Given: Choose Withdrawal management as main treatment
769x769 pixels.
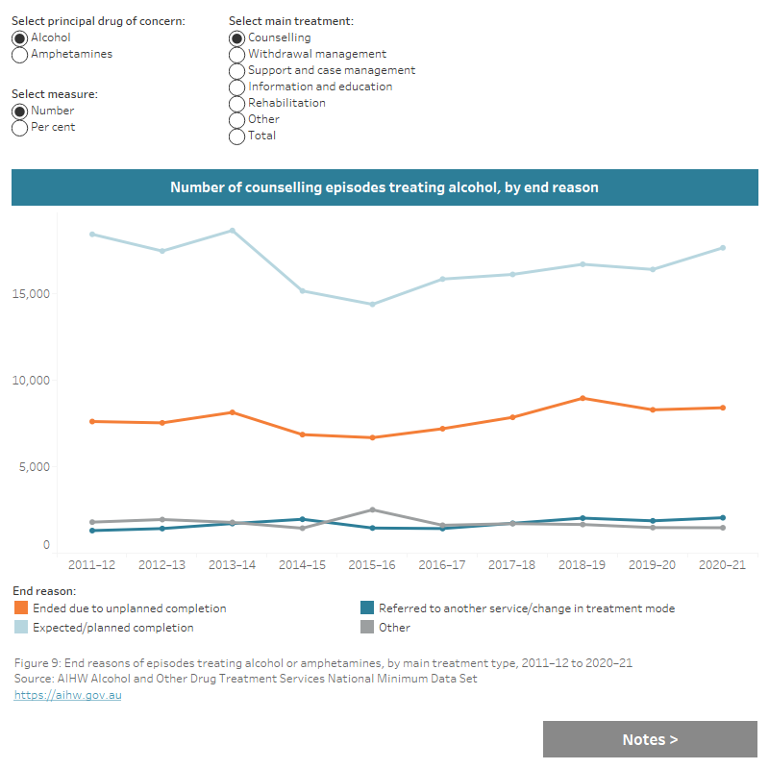Looking at the screenshot, I should click(236, 54).
